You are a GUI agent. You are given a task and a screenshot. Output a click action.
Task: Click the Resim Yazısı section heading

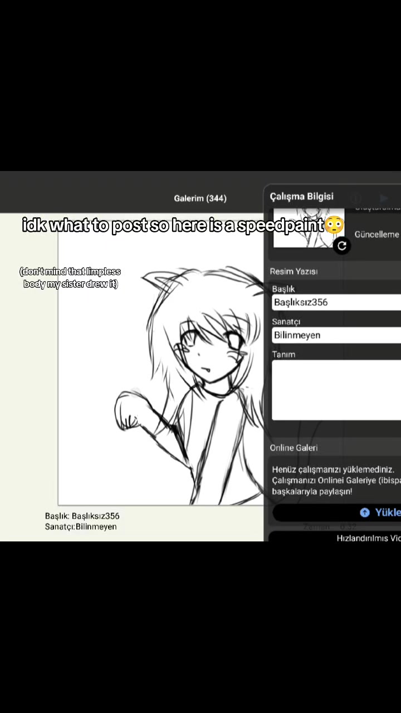pyautogui.click(x=294, y=271)
